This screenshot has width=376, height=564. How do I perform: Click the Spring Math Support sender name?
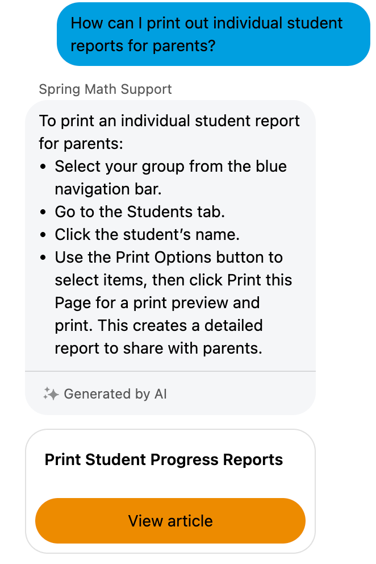tap(105, 89)
